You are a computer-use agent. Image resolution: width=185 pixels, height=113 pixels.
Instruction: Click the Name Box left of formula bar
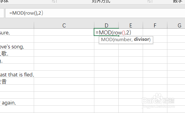point(2,13)
